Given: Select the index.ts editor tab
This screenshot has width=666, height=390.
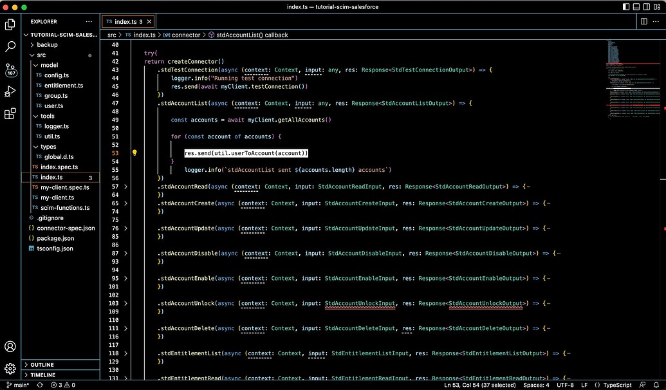Looking at the screenshot, I should click(126, 21).
